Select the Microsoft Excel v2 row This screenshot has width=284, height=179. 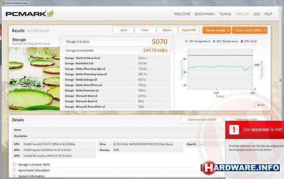[117, 101]
